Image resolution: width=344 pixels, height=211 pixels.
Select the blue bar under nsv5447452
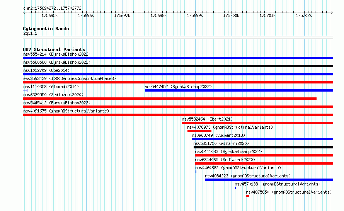tap(239, 90)
